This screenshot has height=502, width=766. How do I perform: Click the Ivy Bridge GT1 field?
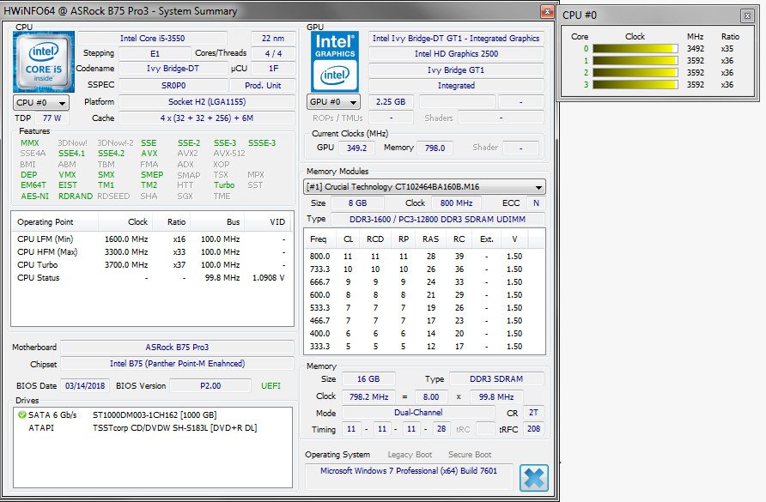[x=456, y=70]
